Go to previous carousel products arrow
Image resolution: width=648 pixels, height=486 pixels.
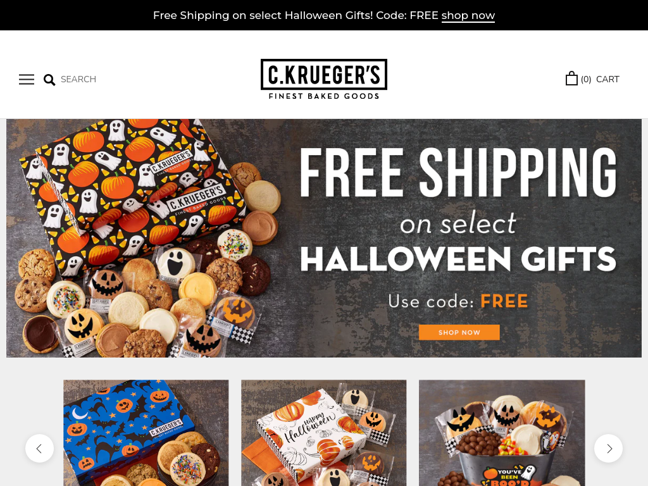point(39,449)
